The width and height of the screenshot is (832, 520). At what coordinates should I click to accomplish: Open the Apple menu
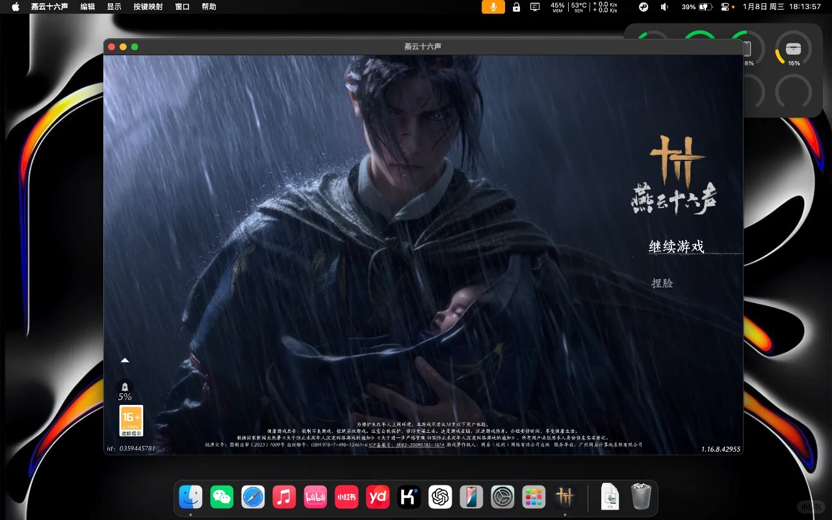(x=16, y=6)
